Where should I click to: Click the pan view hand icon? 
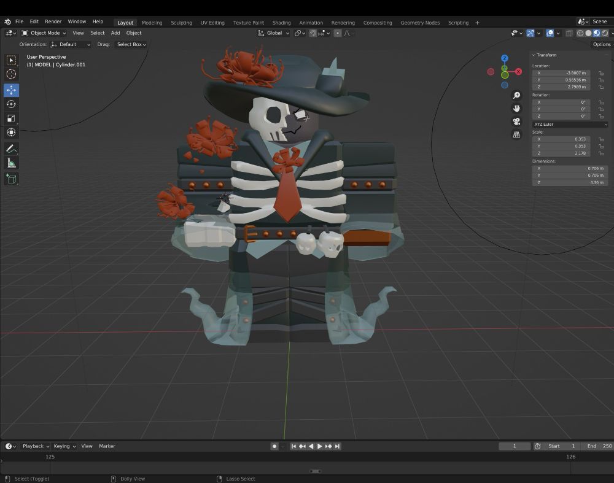516,109
